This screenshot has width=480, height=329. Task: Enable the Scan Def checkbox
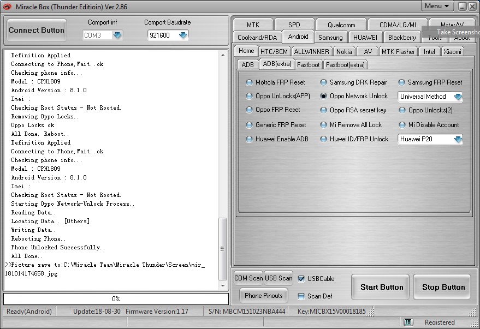click(x=301, y=296)
